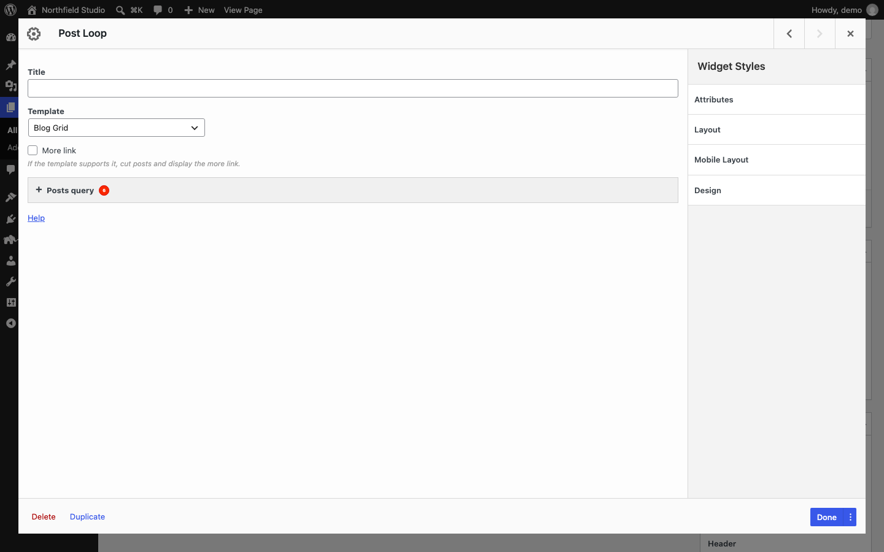Open the admin bar search icon
The height and width of the screenshot is (552, 884).
click(120, 10)
